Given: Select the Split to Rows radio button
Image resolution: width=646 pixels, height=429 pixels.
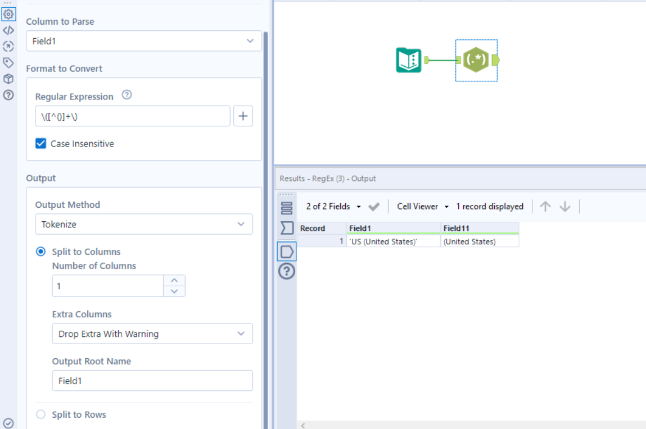Looking at the screenshot, I should 40,414.
